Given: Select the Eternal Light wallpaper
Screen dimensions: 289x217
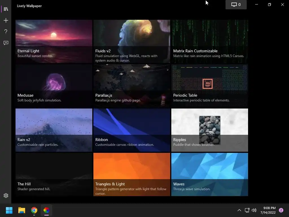Looking at the screenshot, I should coord(54,41).
